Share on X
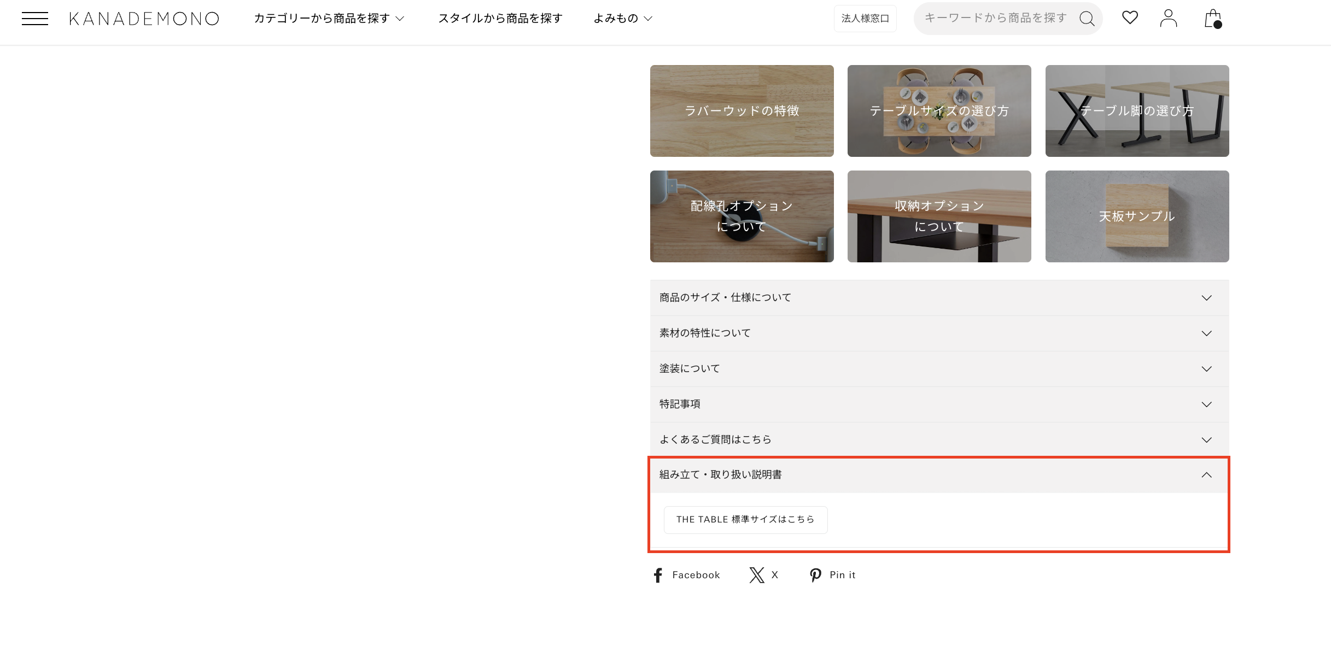 click(x=763, y=575)
